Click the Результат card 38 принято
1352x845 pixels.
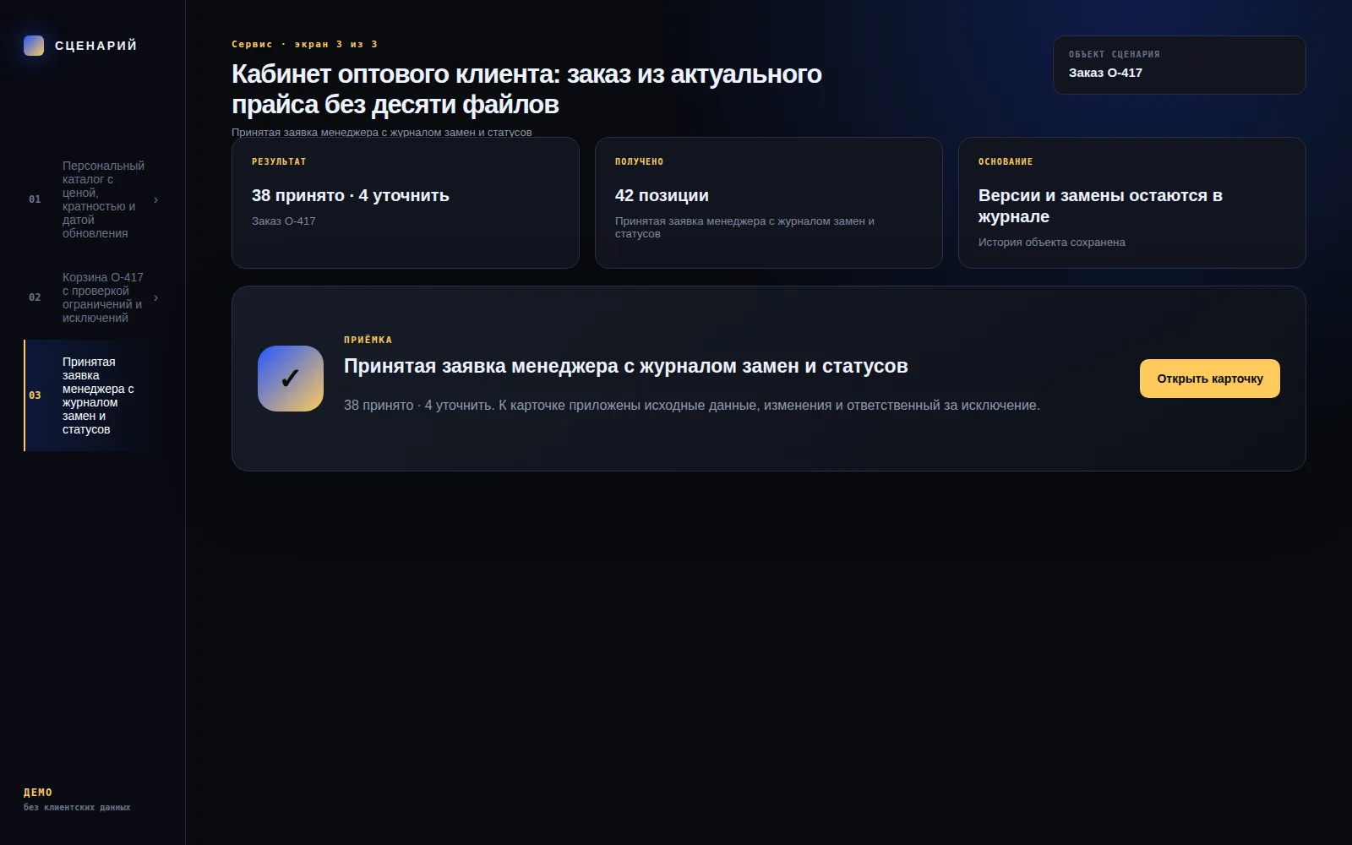point(406,203)
